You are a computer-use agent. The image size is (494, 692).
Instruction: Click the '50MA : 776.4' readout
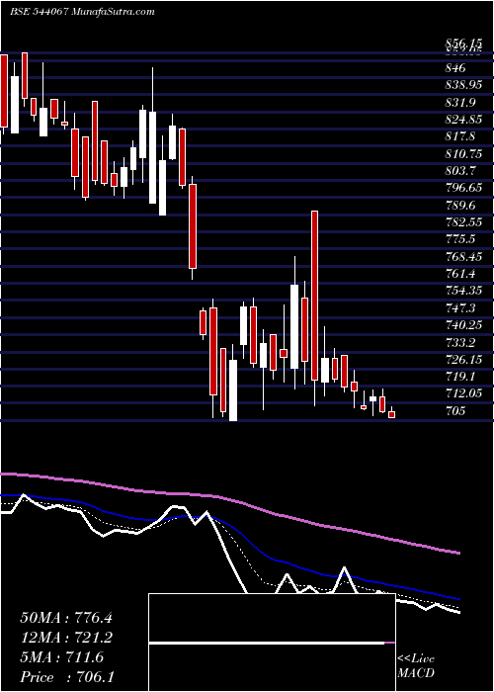66,618
